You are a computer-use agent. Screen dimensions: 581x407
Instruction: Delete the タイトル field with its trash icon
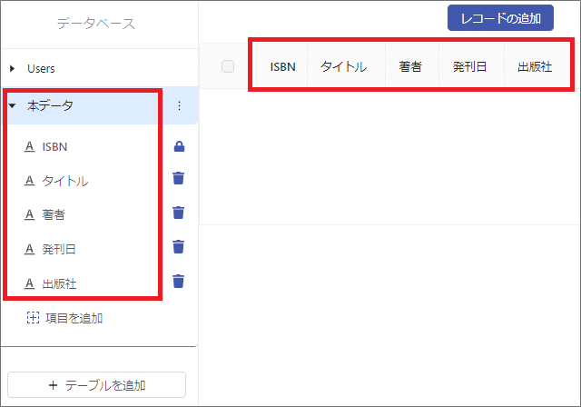coord(179,178)
